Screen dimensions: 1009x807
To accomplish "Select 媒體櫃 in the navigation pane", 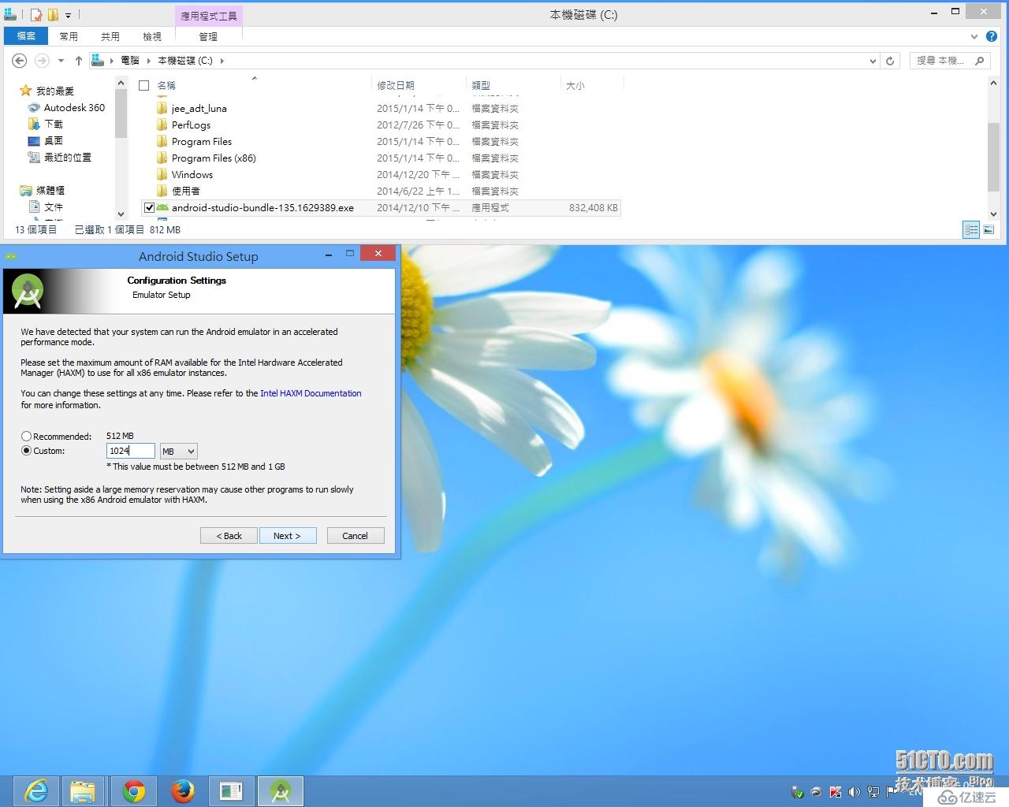I will tap(43, 190).
